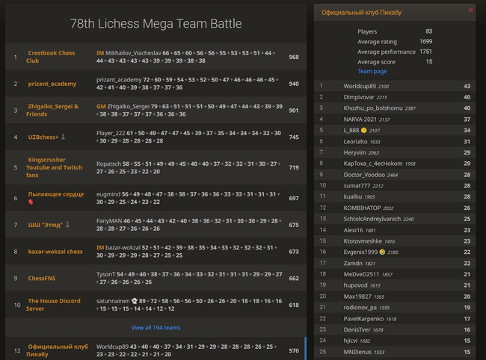486x360 pixels.
Task: Open Официальный клуб Пикабу team in rank 12
Action: 57,350
